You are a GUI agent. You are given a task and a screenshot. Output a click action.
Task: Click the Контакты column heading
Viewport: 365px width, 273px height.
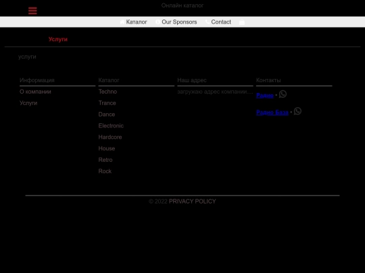pos(268,80)
